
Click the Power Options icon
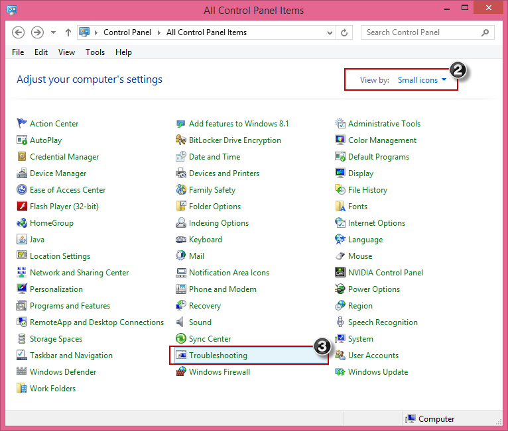tap(340, 289)
